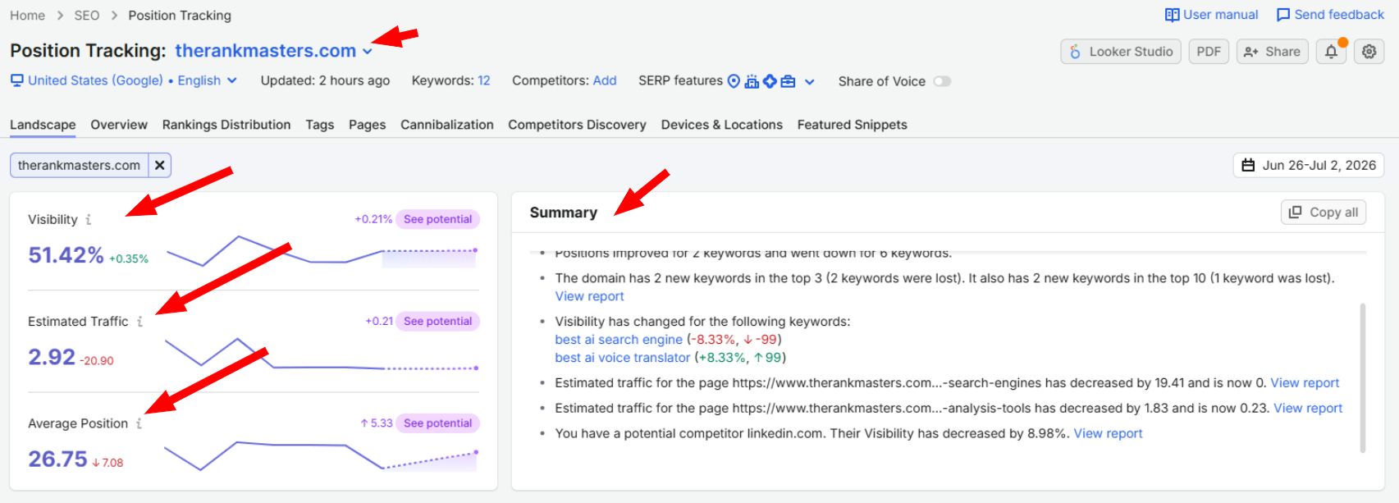This screenshot has height=503, width=1399.
Task: Click View report for the linkedin.com competitor
Action: click(1108, 434)
